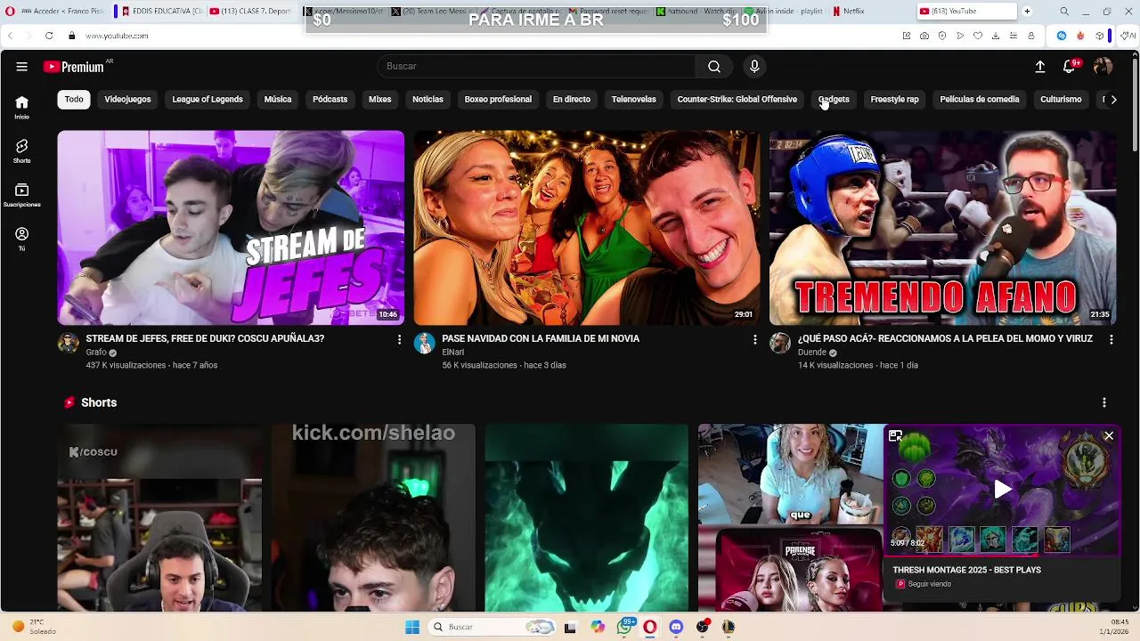Open PASE NAVIDAD family video thumbnail

click(587, 228)
